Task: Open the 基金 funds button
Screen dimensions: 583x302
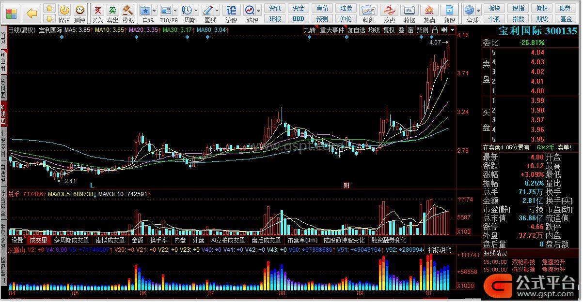Action: tap(566, 19)
